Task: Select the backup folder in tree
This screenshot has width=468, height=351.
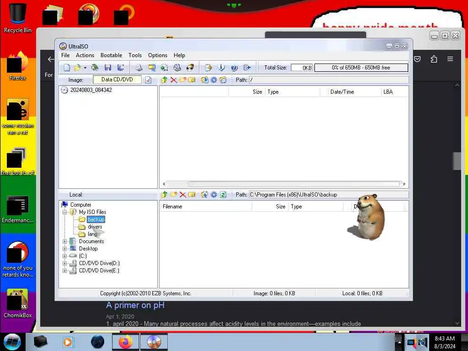Action: (x=96, y=219)
